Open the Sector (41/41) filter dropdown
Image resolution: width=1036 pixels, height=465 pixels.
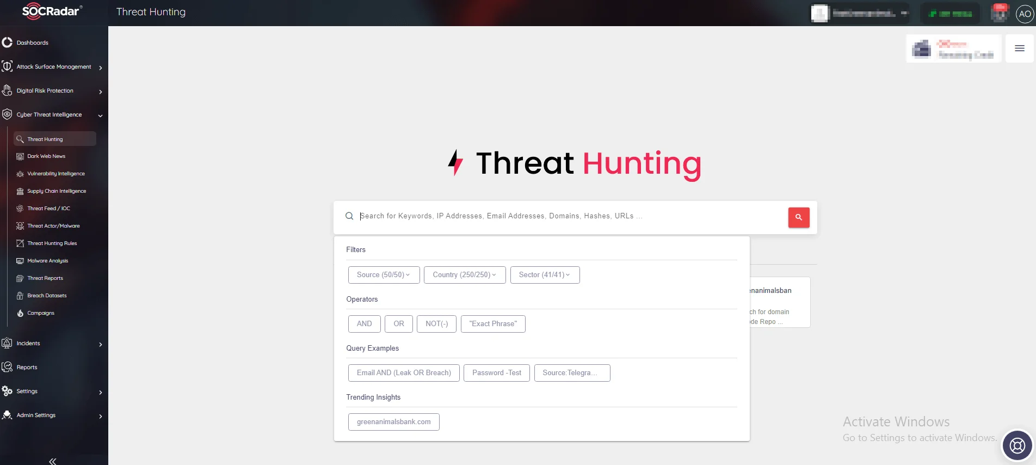545,275
